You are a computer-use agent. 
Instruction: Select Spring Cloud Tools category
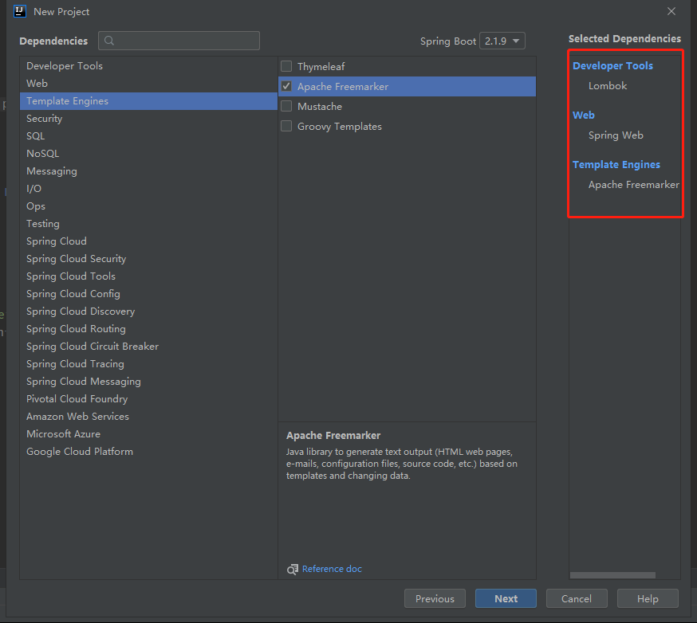[x=148, y=276]
